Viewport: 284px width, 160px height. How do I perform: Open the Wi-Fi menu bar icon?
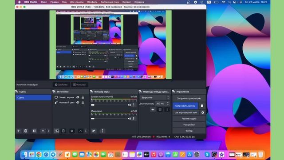tap(224, 2)
